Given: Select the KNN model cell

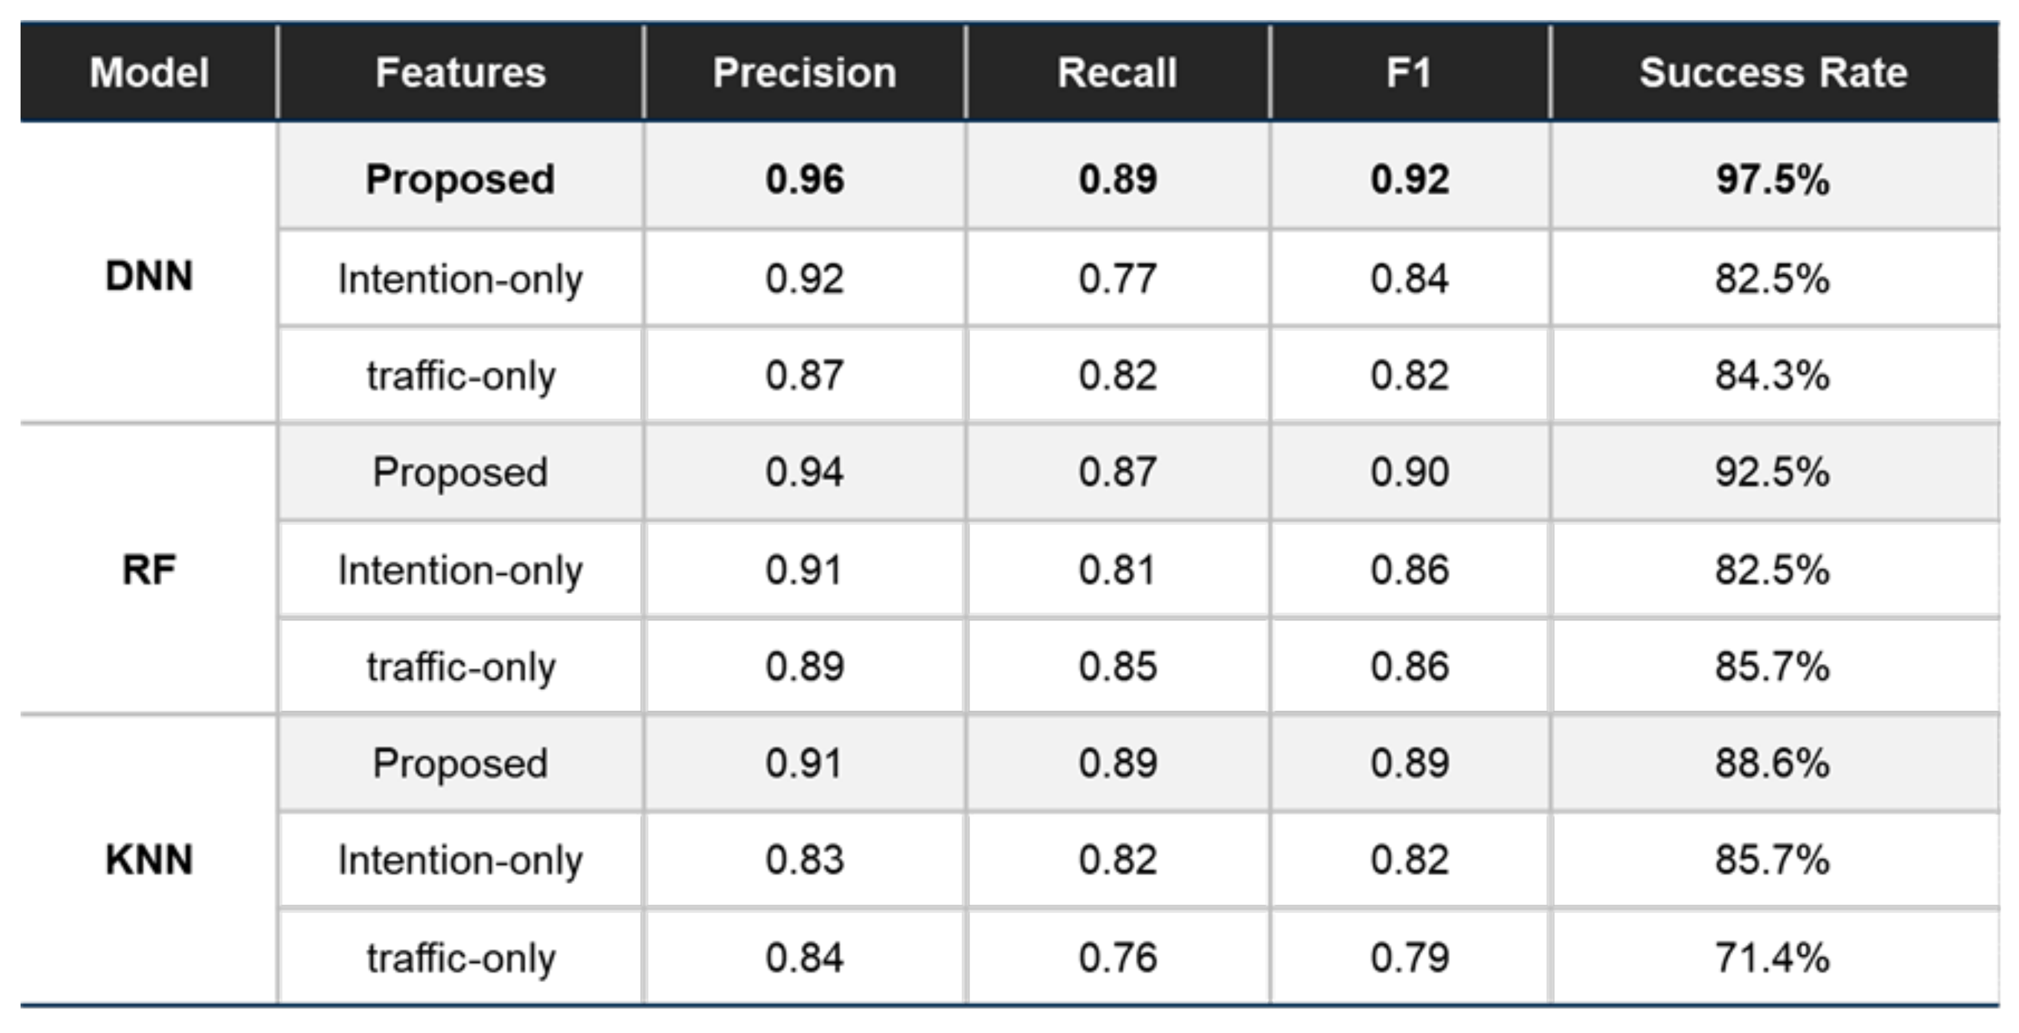Looking at the screenshot, I should (149, 859).
